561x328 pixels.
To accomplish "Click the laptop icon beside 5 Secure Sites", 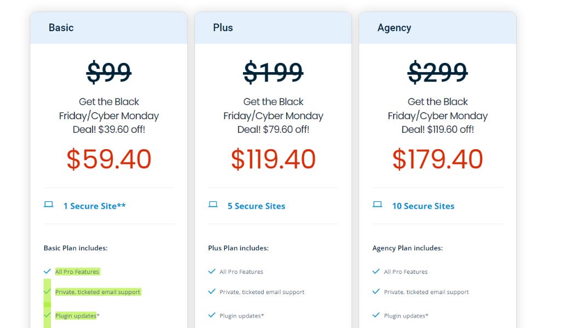I will point(213,204).
